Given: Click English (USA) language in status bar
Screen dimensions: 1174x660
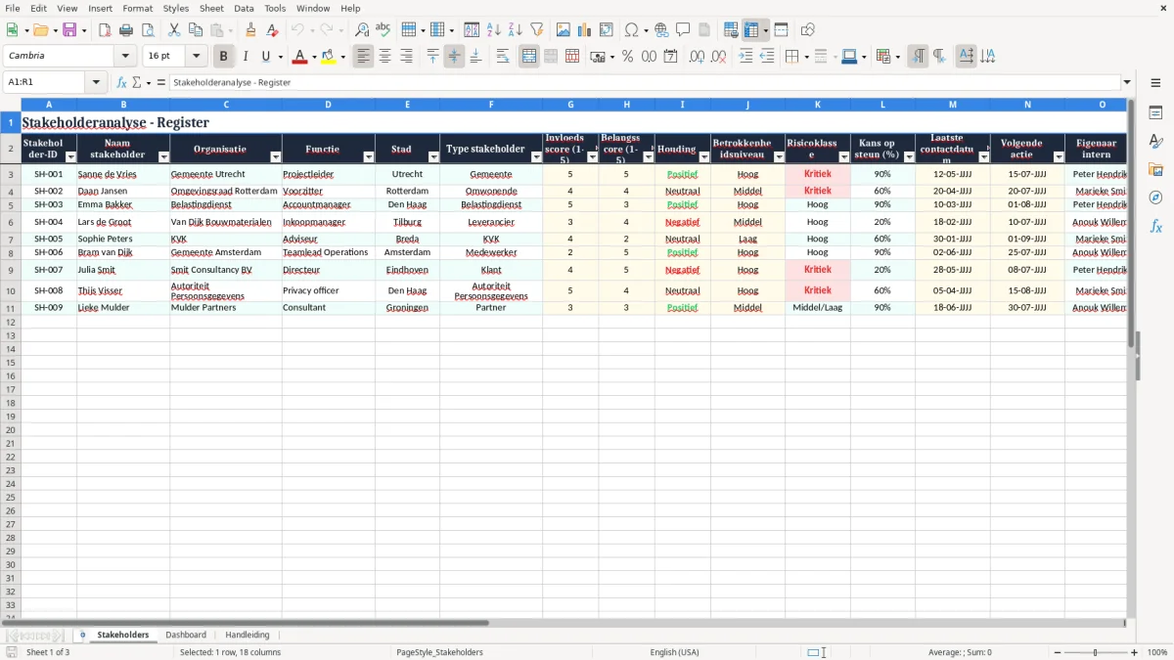Looking at the screenshot, I should 675,652.
